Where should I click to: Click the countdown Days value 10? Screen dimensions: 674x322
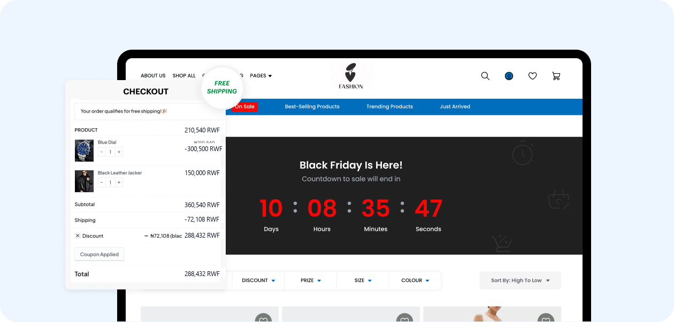[x=271, y=208]
